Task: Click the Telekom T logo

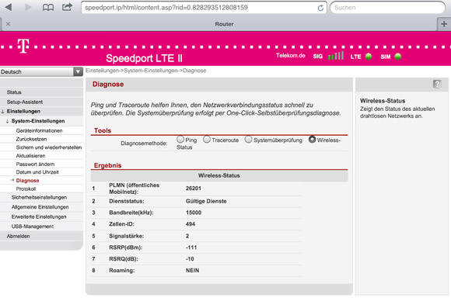Action: click(x=23, y=46)
